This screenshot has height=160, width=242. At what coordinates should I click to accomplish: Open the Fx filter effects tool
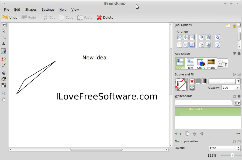4,73
